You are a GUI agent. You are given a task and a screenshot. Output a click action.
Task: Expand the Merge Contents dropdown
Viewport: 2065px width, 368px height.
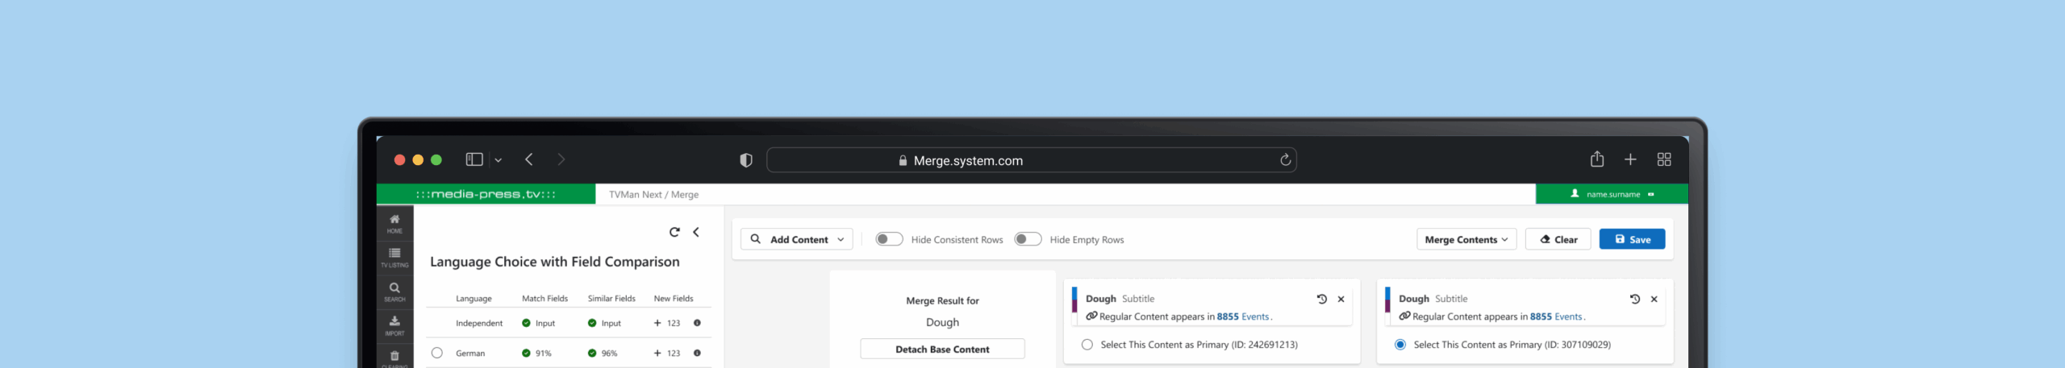(x=1466, y=239)
